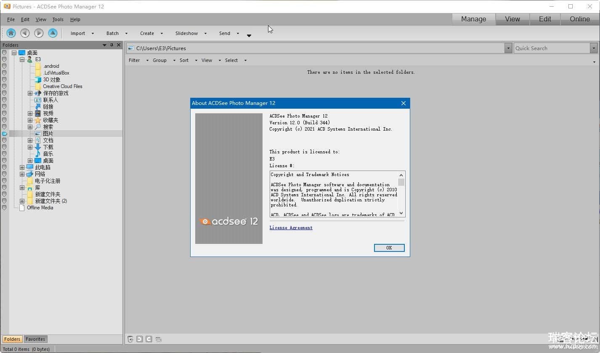Image resolution: width=600 pixels, height=353 pixels.
Task: Click the E3 user icon in tree
Action: (x=30, y=59)
